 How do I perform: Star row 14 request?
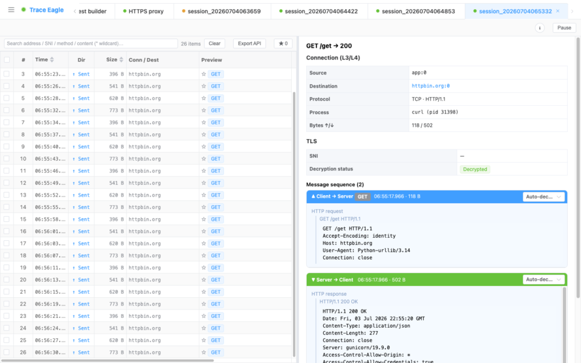point(204,207)
